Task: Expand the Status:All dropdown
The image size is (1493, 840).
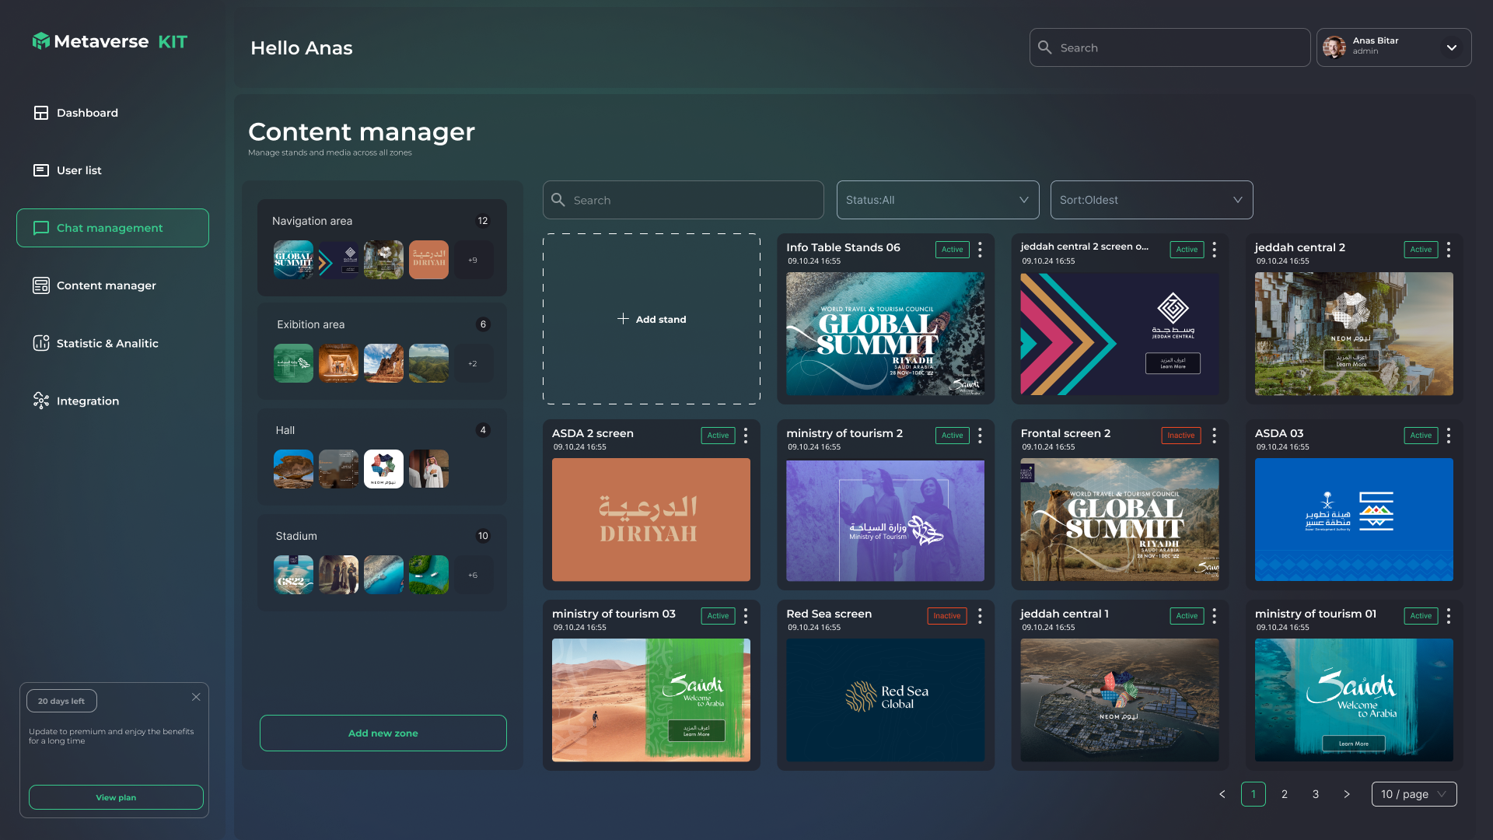Action: pyautogui.click(x=937, y=200)
